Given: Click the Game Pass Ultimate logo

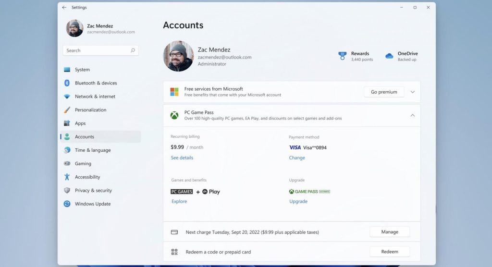Looking at the screenshot, I should [309, 192].
